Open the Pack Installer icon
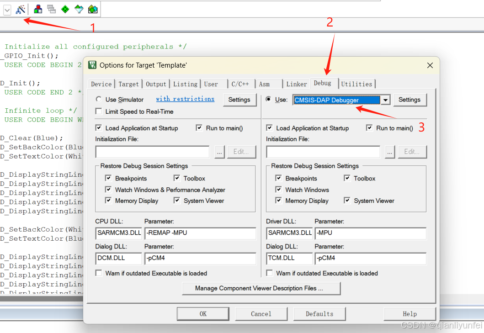This screenshot has height=333, width=484. pos(93,9)
